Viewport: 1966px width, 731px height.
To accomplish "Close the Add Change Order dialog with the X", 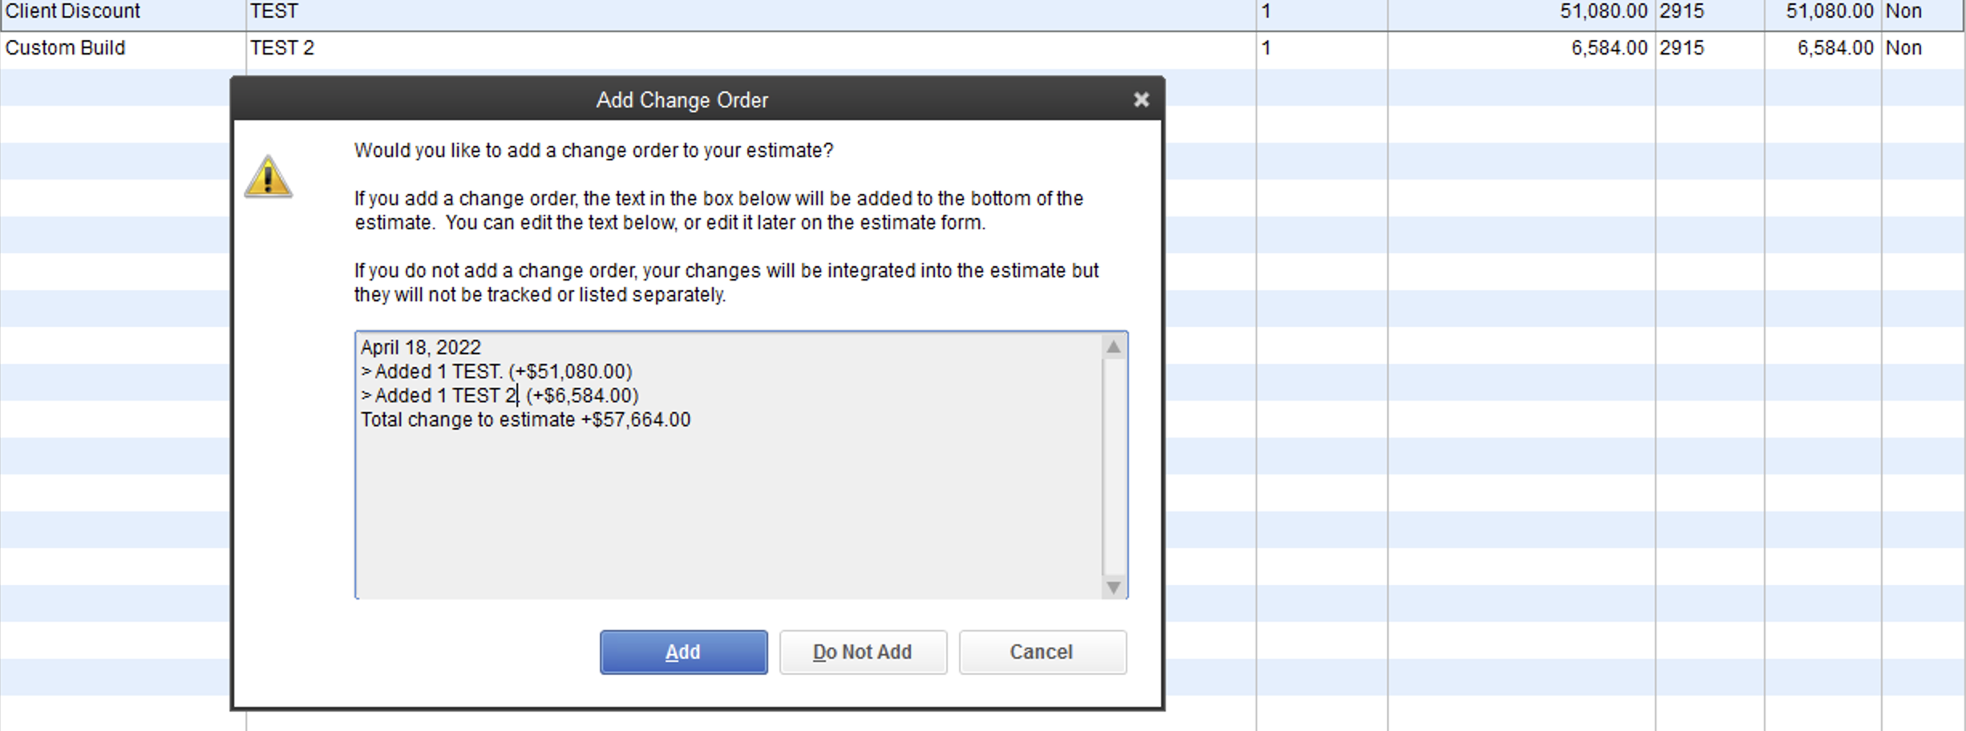I will 1141,99.
